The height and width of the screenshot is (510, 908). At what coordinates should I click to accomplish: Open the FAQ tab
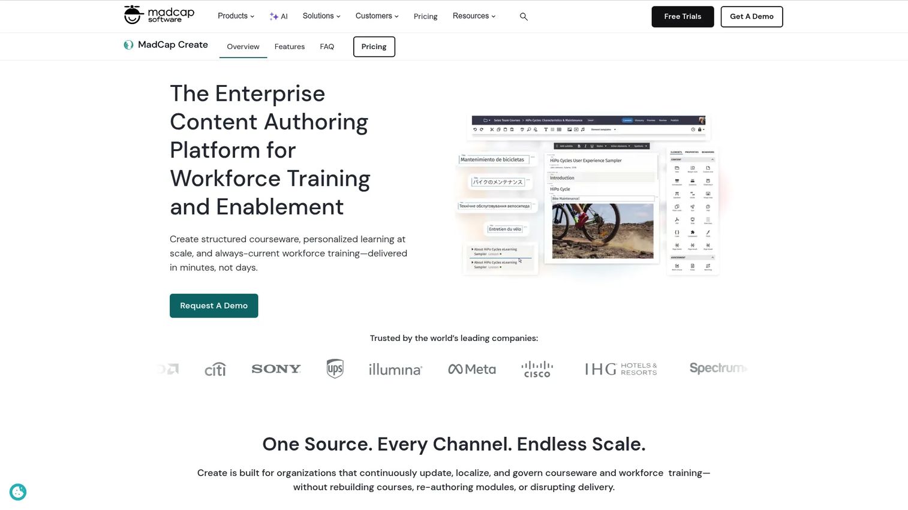pos(327,47)
